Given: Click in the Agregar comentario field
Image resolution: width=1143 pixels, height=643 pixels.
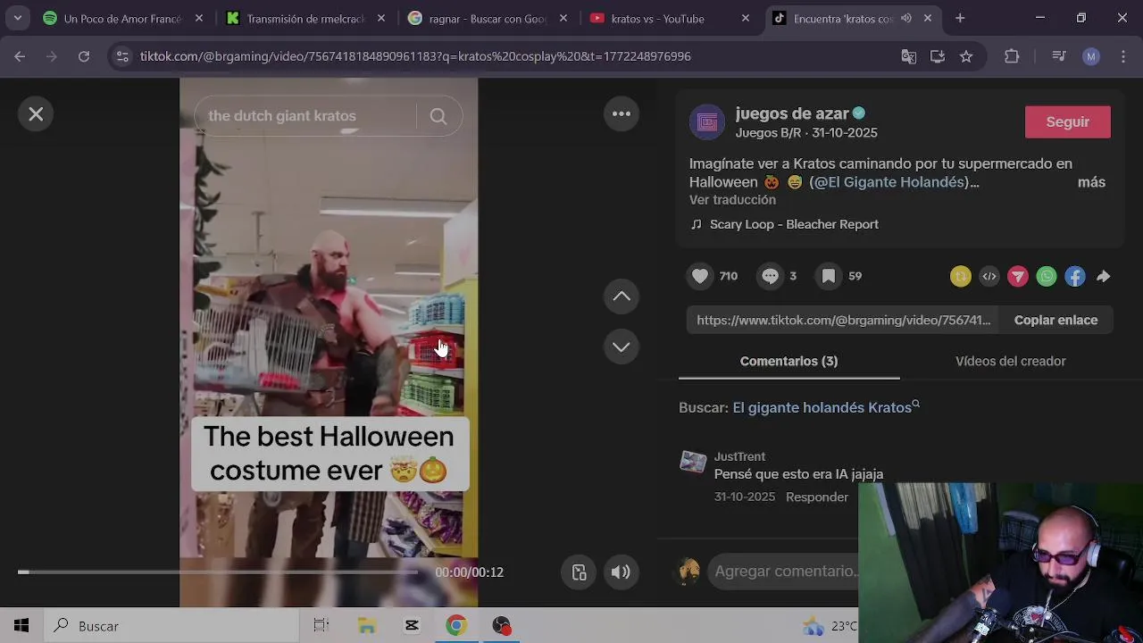Looking at the screenshot, I should 784,572.
